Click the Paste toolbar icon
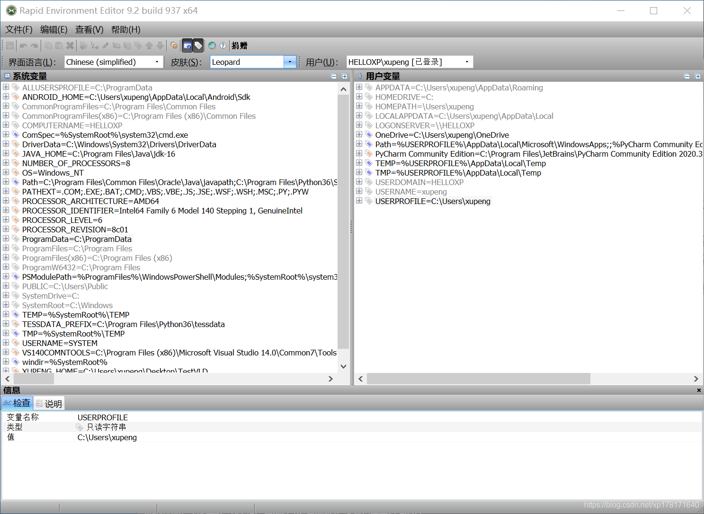This screenshot has height=514, width=704. tap(59, 45)
